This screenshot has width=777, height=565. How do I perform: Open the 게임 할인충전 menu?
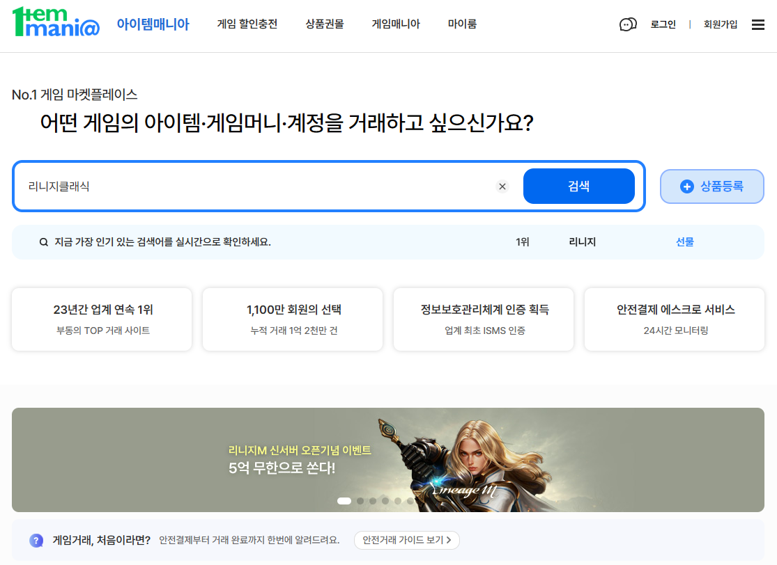(247, 24)
